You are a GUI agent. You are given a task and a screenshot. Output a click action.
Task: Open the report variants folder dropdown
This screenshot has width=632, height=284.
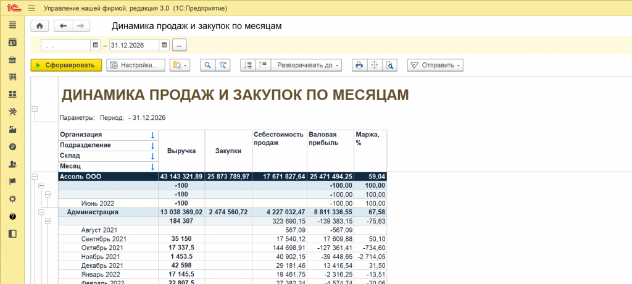pos(180,65)
